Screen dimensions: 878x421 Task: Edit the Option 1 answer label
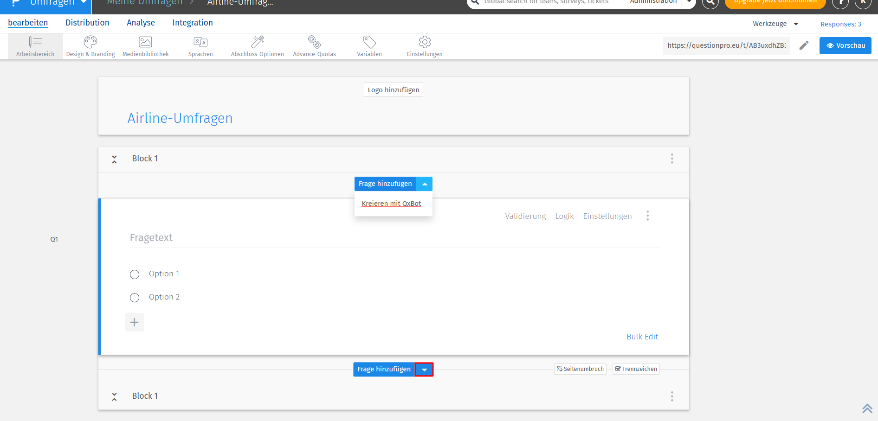pos(164,274)
